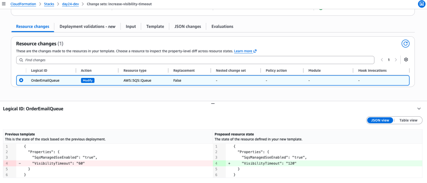The image size is (427, 183).
Task: Click the blue panel icon top right
Action: tap(422, 4)
